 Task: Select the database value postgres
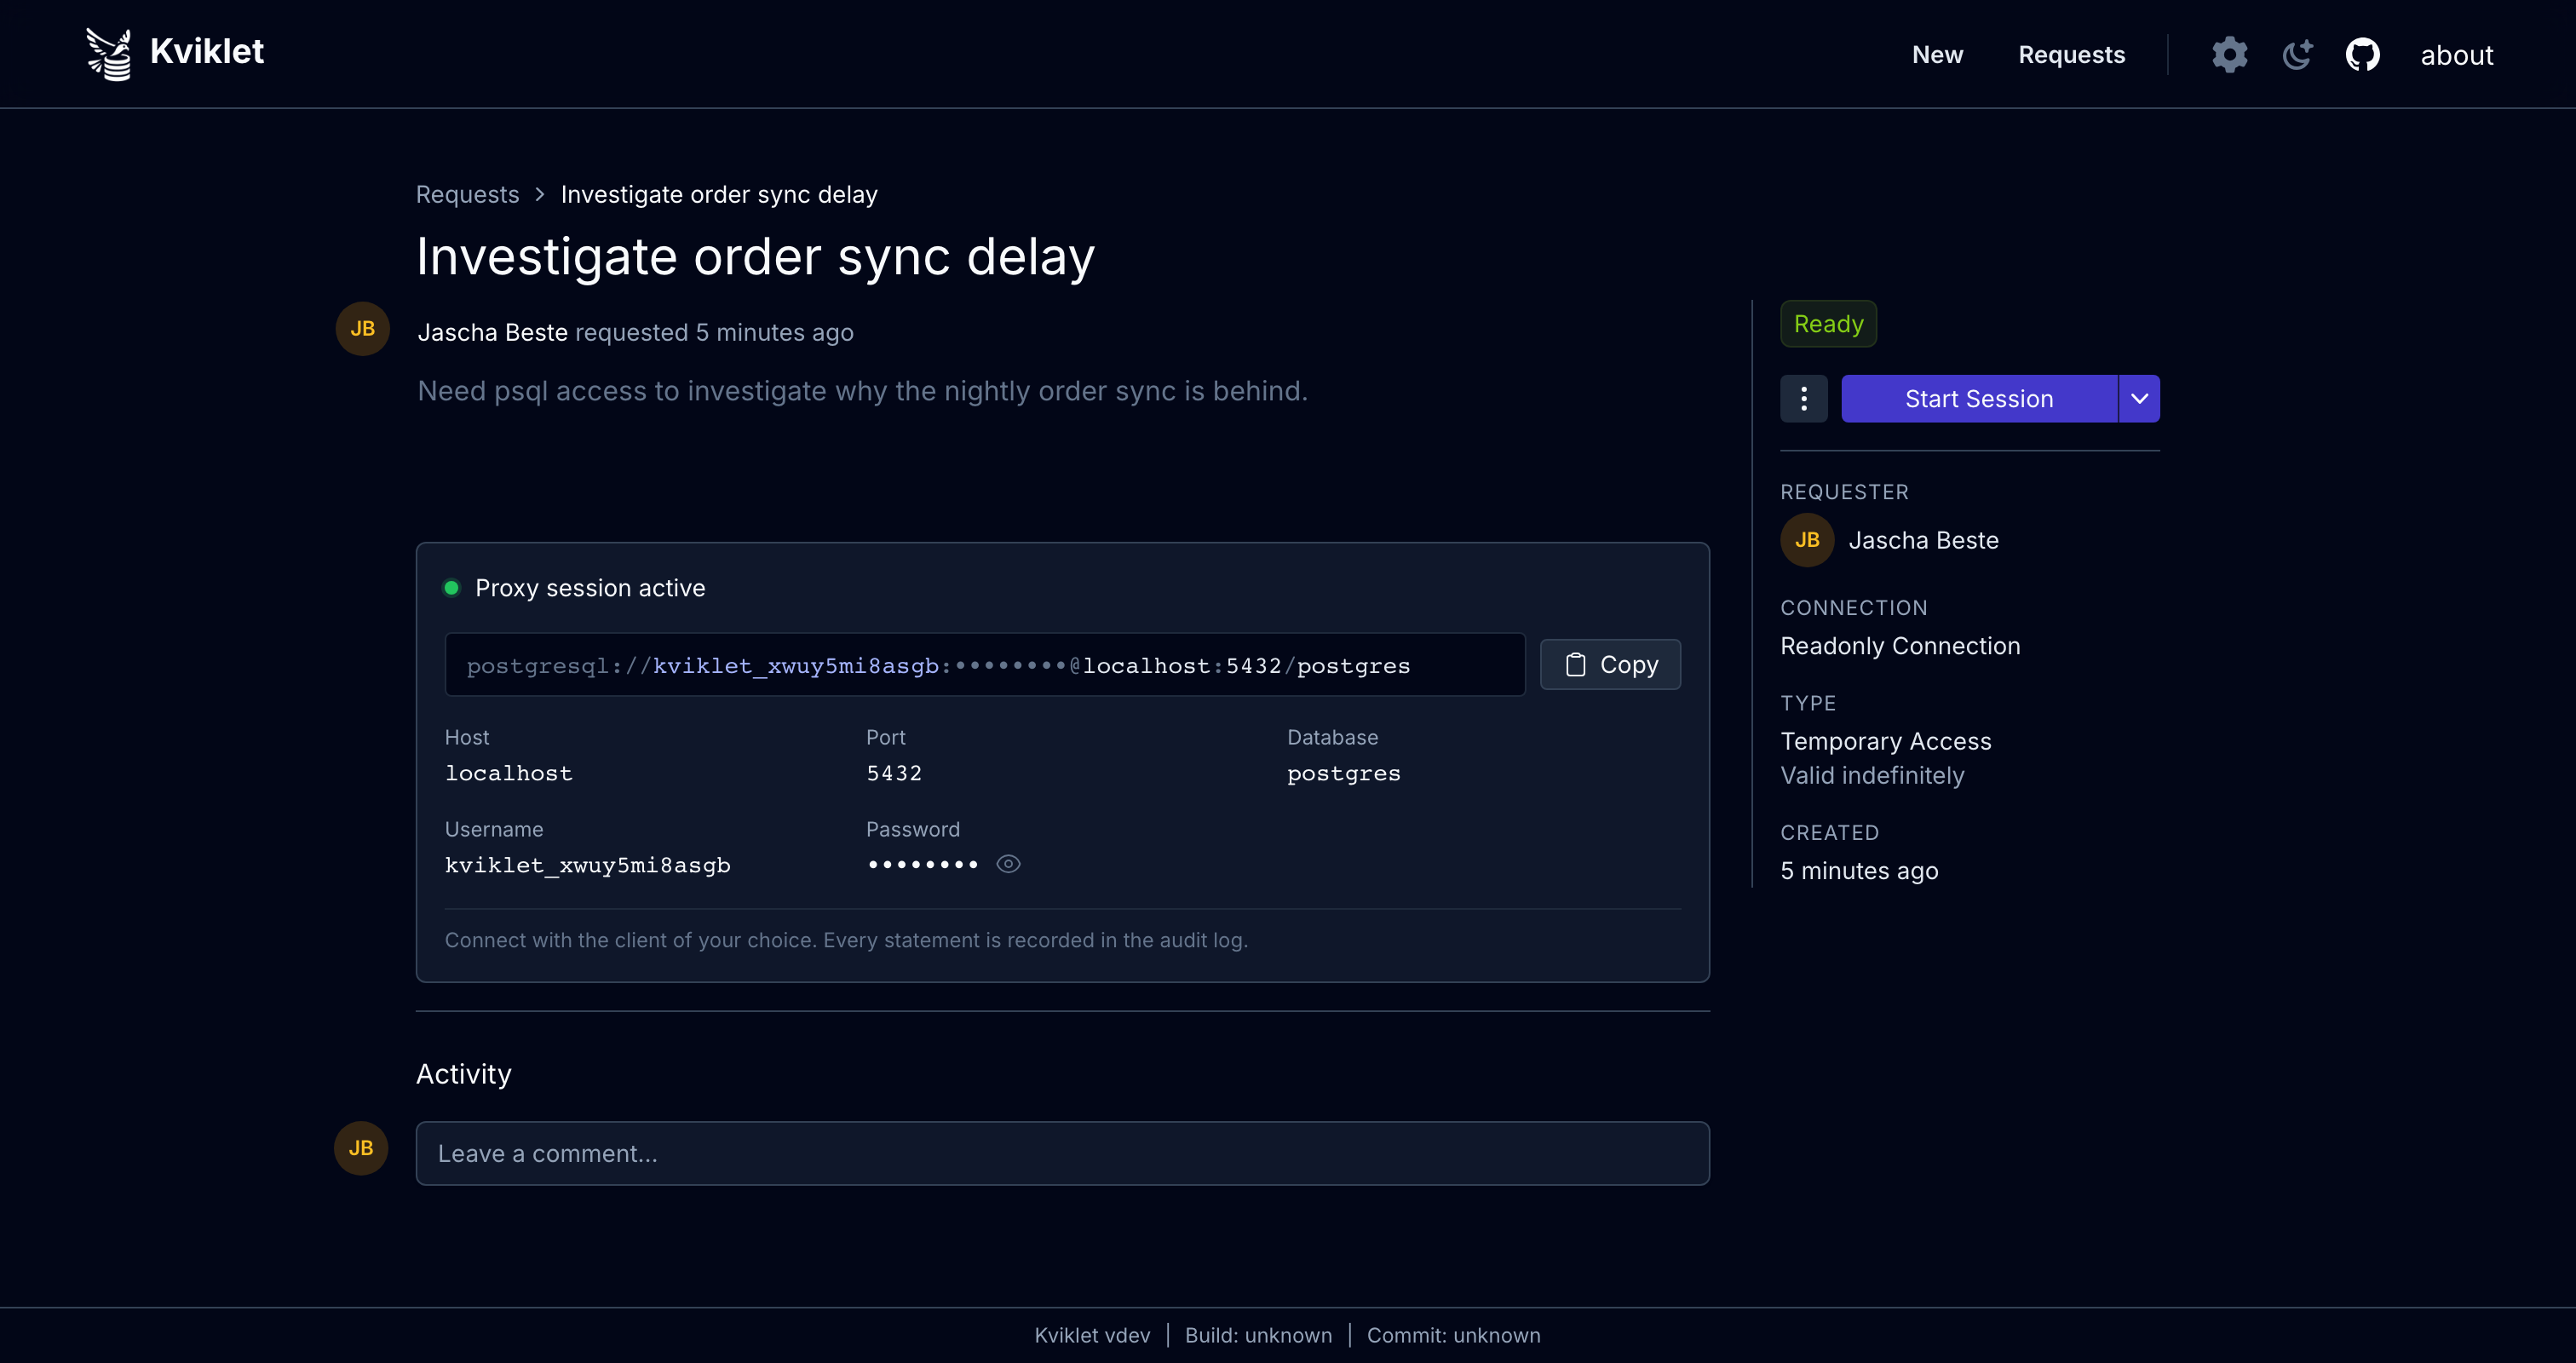[1343, 774]
